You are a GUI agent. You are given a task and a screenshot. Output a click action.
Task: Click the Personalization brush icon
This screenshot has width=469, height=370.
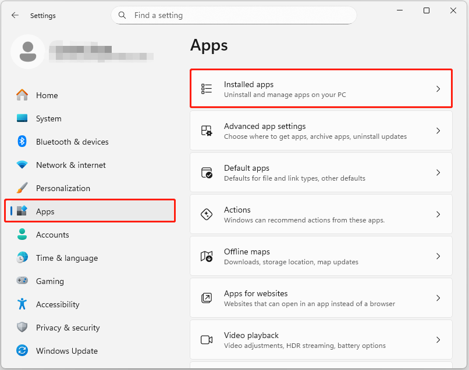22,188
